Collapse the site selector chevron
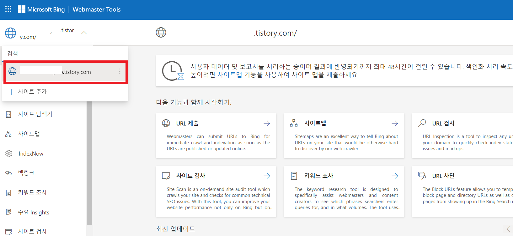The image size is (513, 236). (84, 33)
